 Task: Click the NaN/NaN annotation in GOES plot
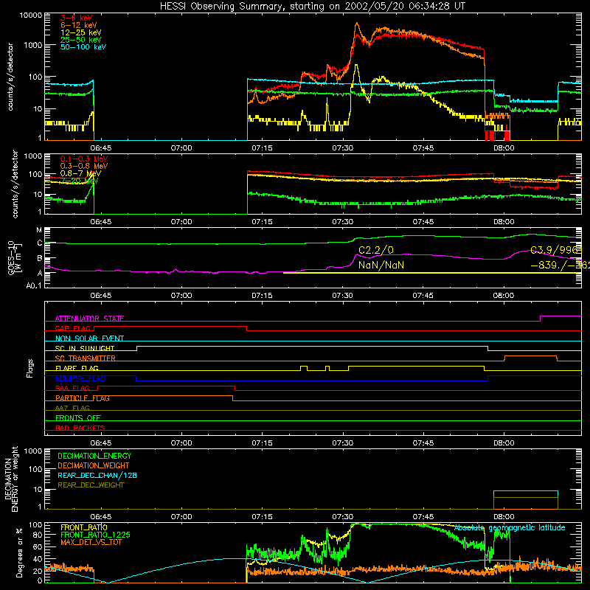[381, 265]
